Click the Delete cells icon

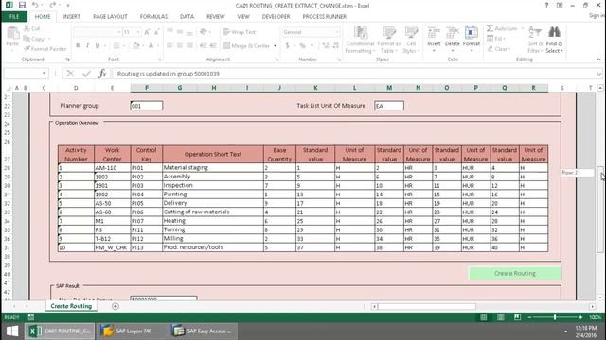click(x=453, y=32)
